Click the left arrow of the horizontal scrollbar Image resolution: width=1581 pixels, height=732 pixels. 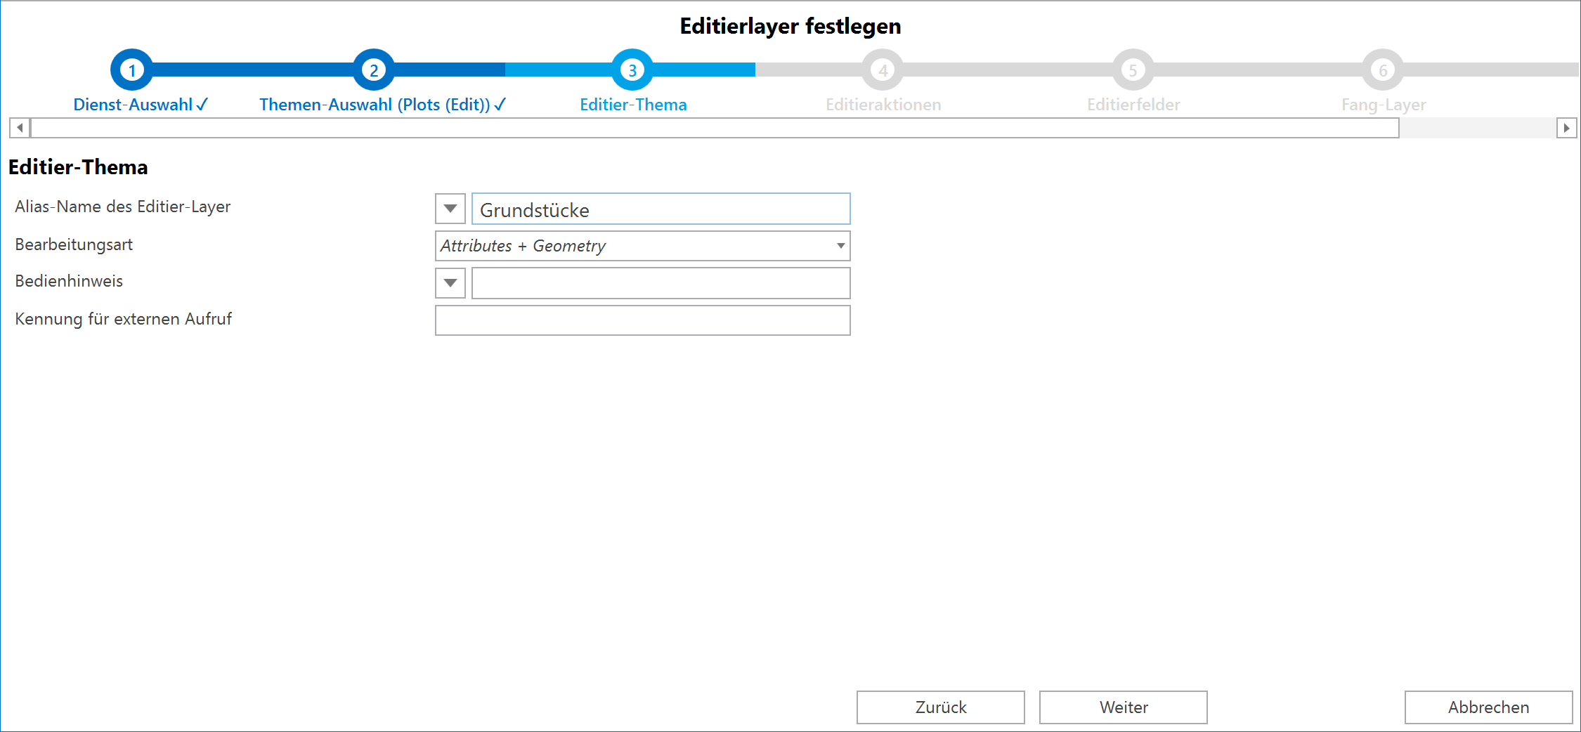(x=19, y=128)
